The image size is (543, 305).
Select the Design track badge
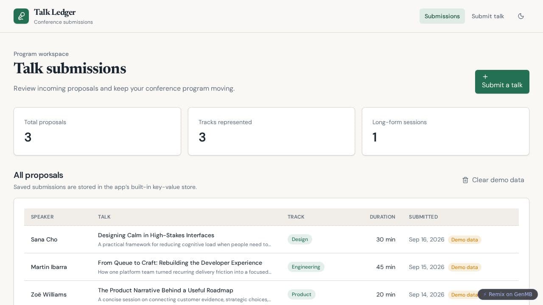tap(300, 239)
